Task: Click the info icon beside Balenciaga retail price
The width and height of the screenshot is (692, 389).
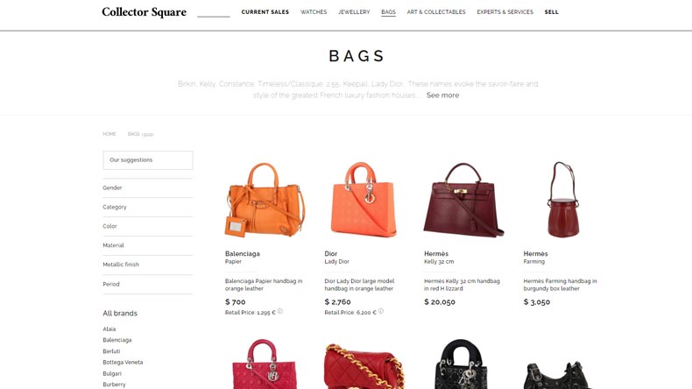Action: tap(279, 311)
